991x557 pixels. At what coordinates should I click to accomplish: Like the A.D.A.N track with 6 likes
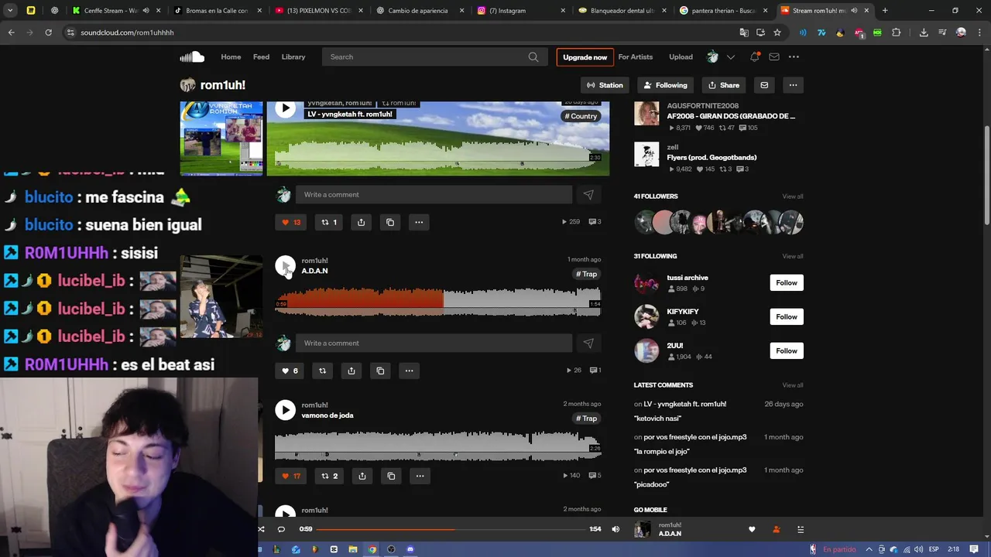click(x=290, y=371)
